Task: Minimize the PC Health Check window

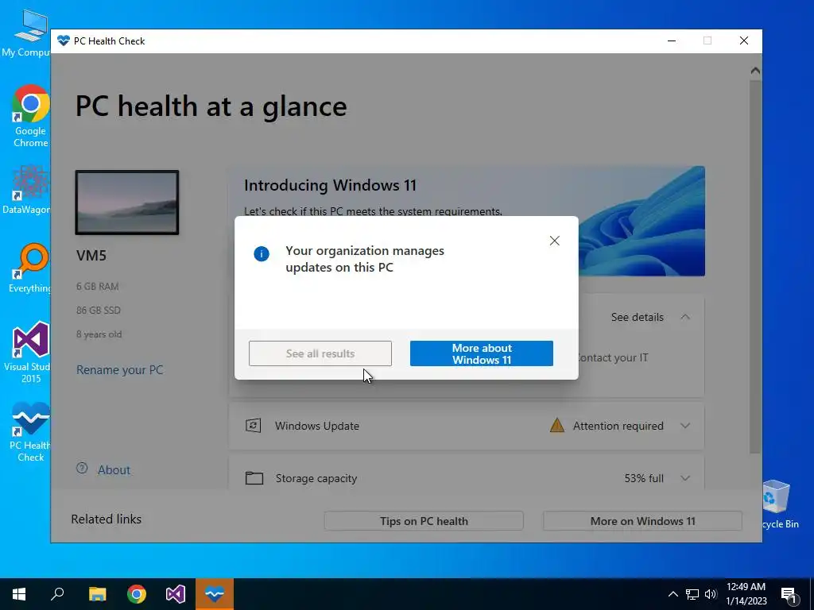Action: (x=672, y=41)
